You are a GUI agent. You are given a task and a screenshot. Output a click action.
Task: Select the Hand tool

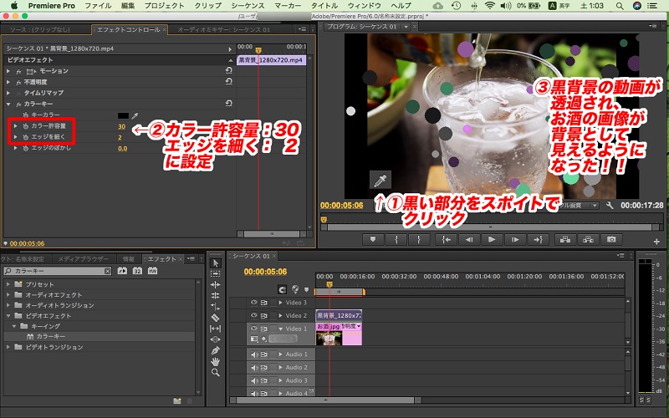[x=216, y=362]
